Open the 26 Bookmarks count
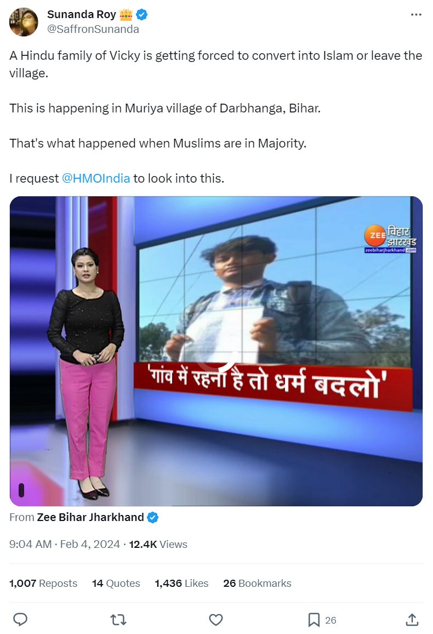The image size is (433, 634). pyautogui.click(x=257, y=583)
